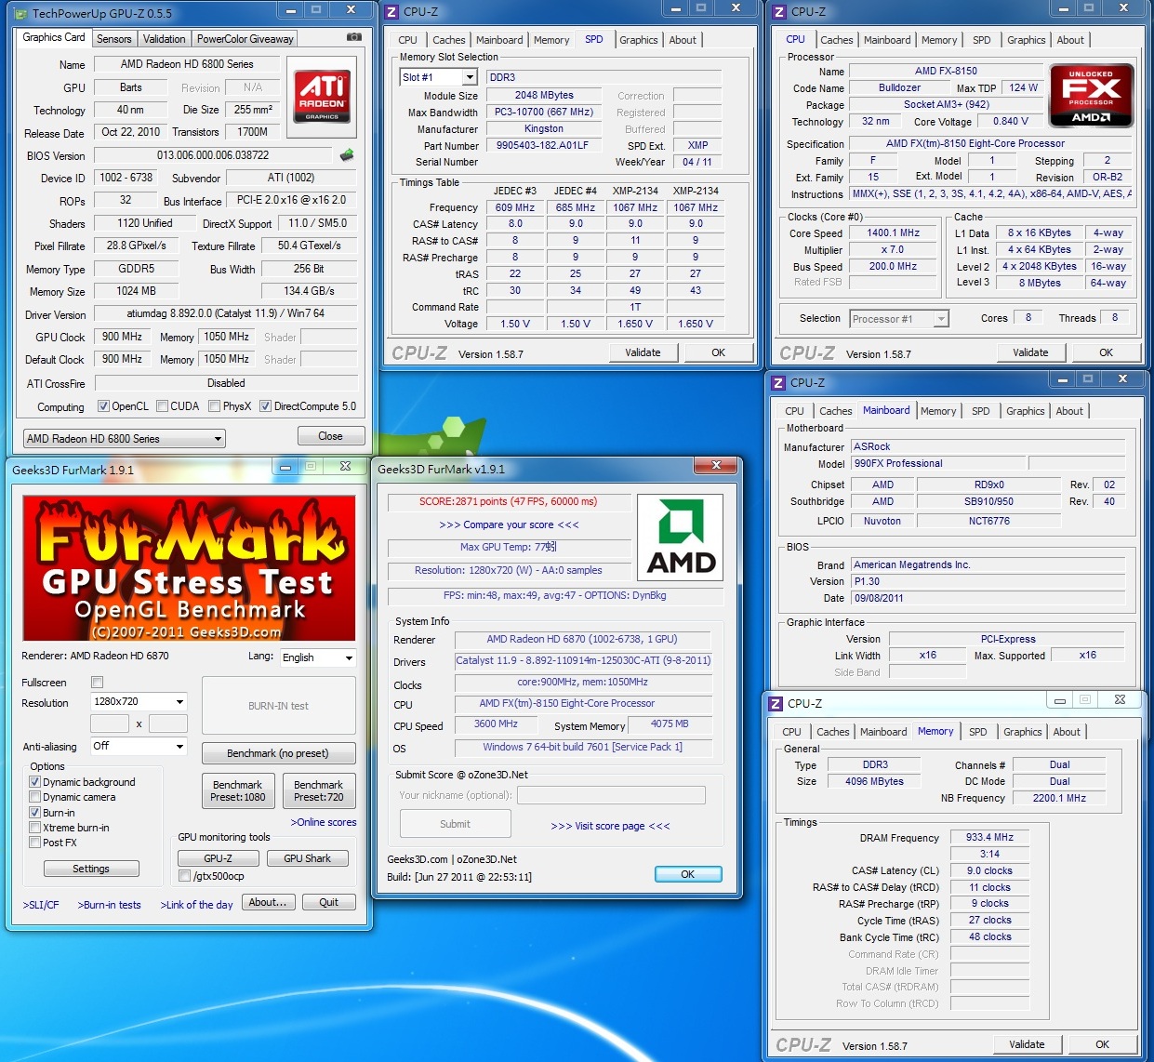Click the ATI Radeon logo in GPU-Z
1154x1062 pixels.
tap(322, 96)
